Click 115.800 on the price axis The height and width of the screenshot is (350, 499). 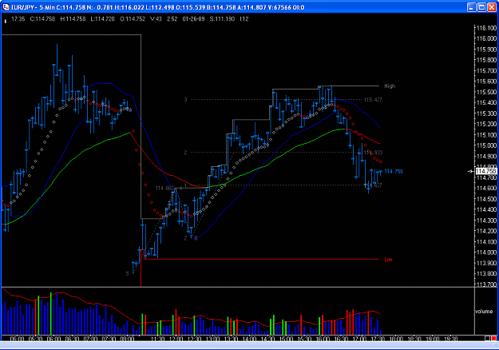pyautogui.click(x=486, y=60)
